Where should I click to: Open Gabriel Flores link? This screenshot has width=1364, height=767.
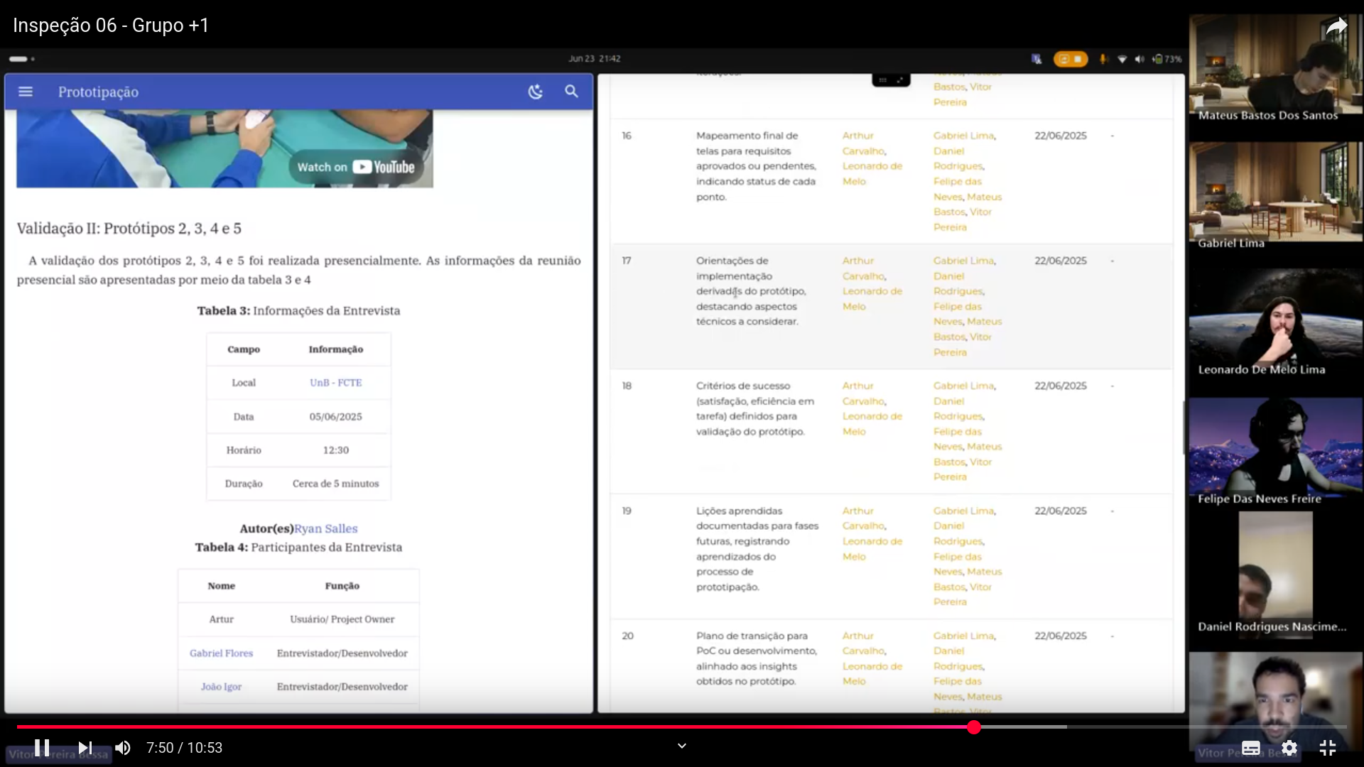pyautogui.click(x=221, y=653)
